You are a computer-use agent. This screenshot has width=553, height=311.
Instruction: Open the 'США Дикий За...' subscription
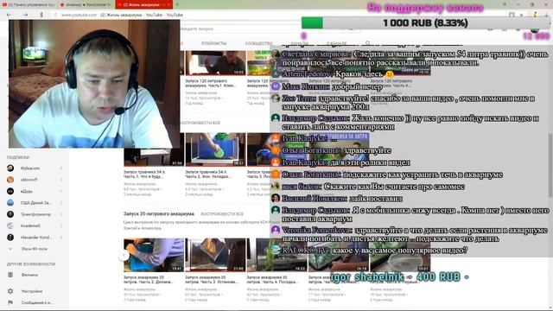tap(35, 203)
